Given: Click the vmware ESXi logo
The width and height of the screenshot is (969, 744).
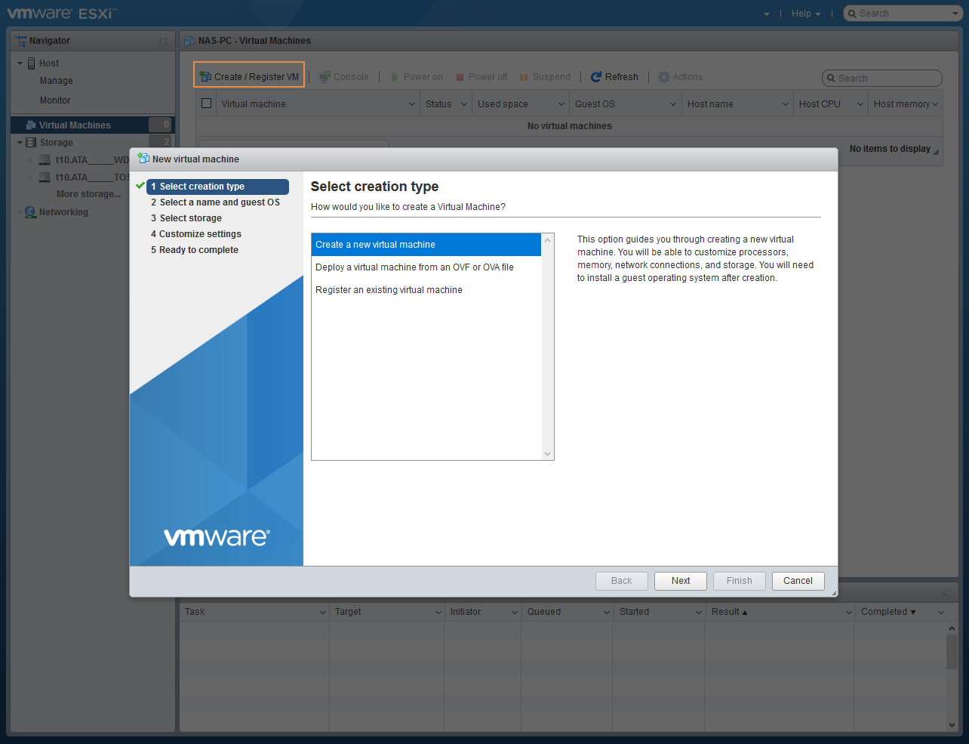Looking at the screenshot, I should point(61,13).
